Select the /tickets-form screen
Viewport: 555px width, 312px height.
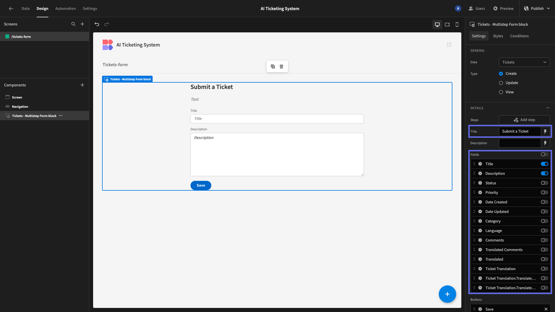45,37
